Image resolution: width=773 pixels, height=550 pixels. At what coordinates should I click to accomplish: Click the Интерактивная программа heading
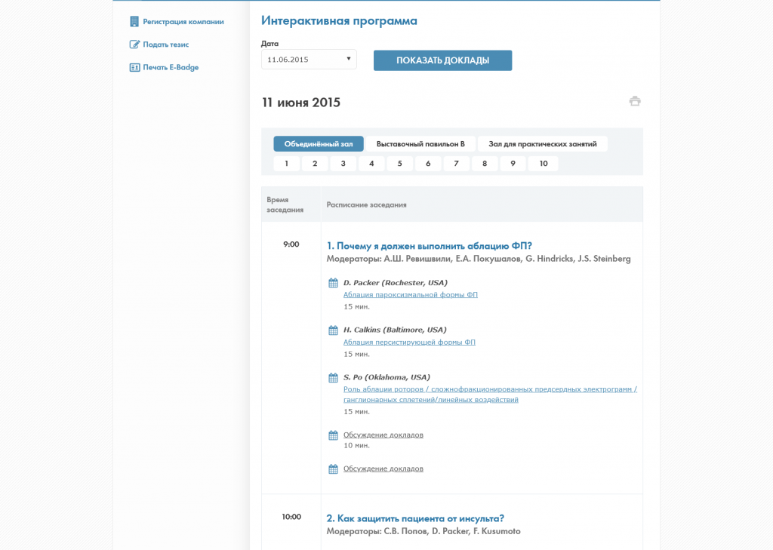[x=339, y=20]
